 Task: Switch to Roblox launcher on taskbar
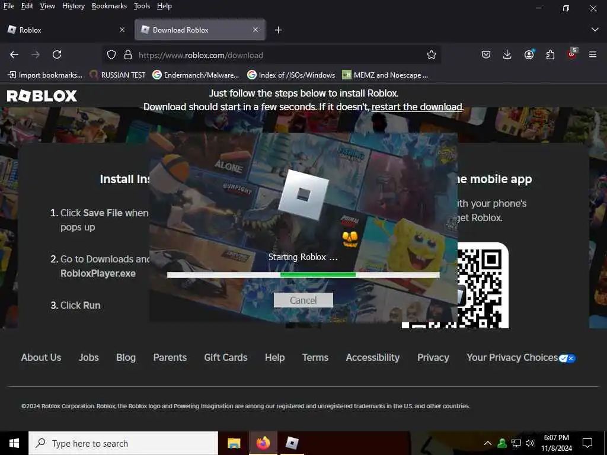292,443
